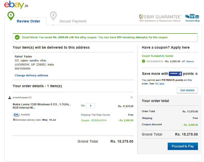
Task: Open the PAYBACK points help question icon
Action: tap(196, 74)
